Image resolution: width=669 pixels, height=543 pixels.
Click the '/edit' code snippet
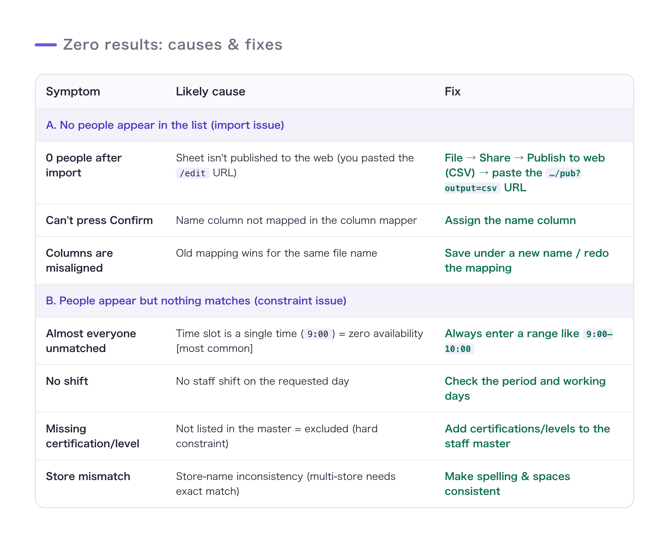click(192, 173)
